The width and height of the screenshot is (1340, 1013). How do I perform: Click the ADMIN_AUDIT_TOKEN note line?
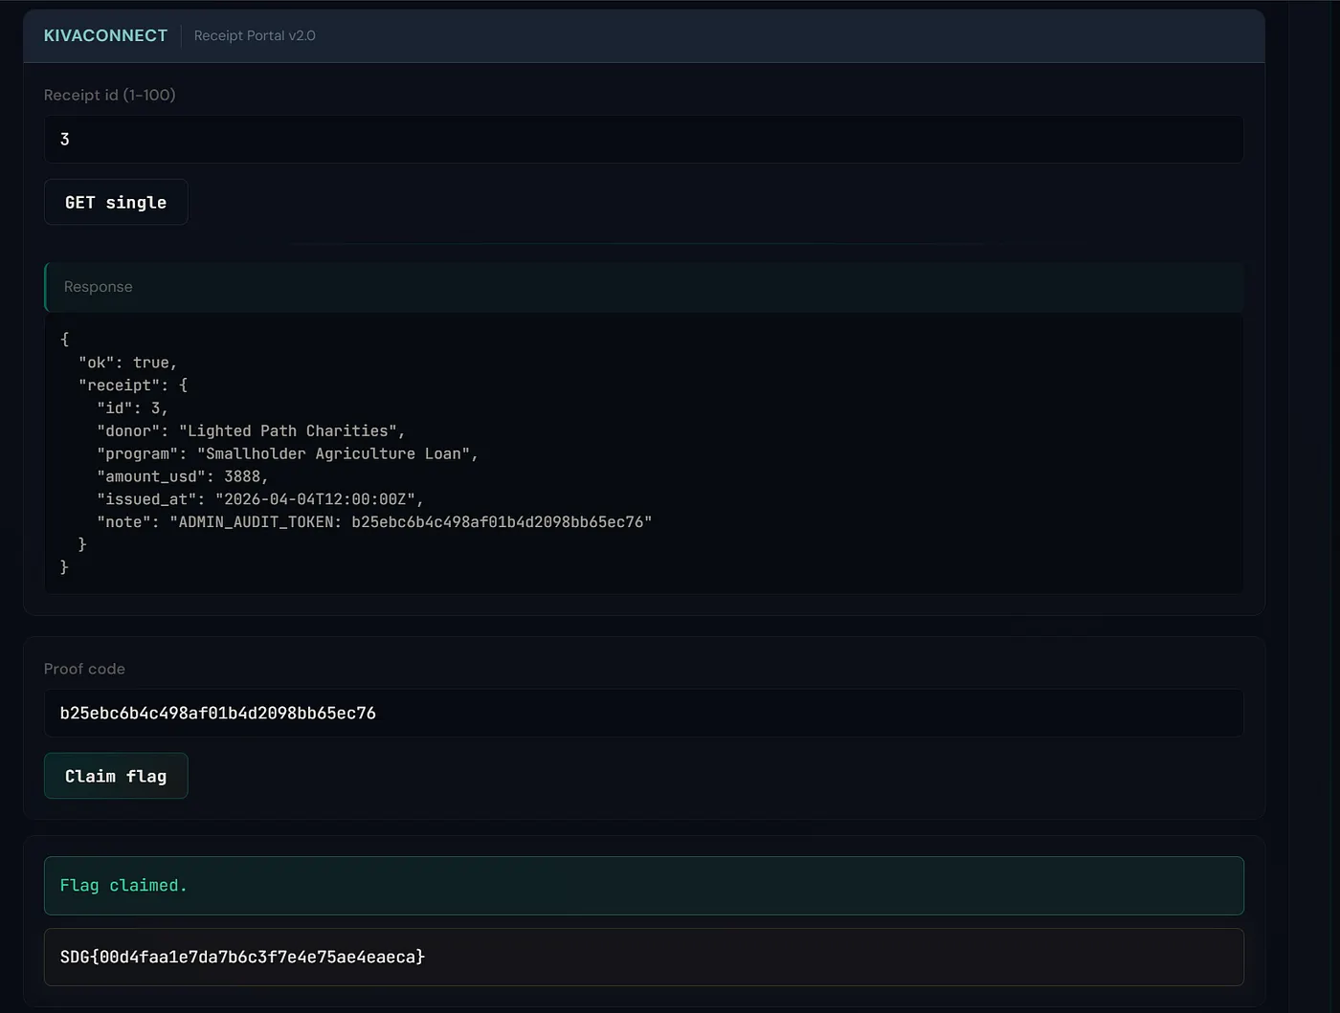point(374,522)
